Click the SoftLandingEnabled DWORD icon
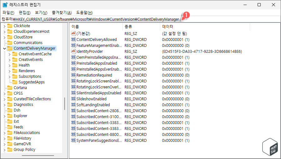 (73, 105)
